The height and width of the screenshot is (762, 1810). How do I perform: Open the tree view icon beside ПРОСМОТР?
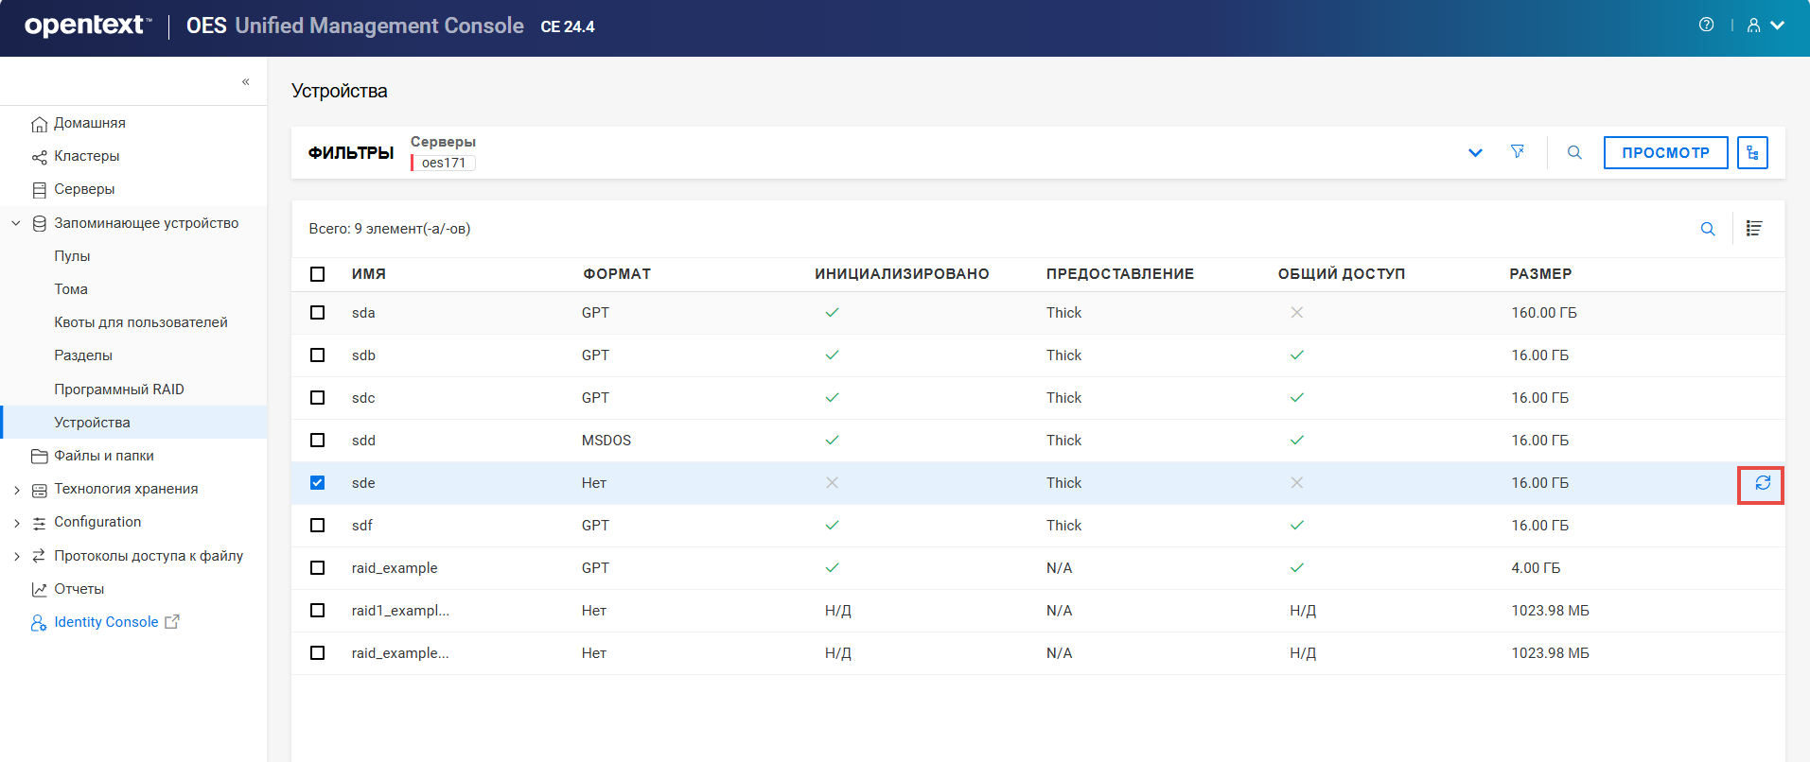(x=1752, y=152)
